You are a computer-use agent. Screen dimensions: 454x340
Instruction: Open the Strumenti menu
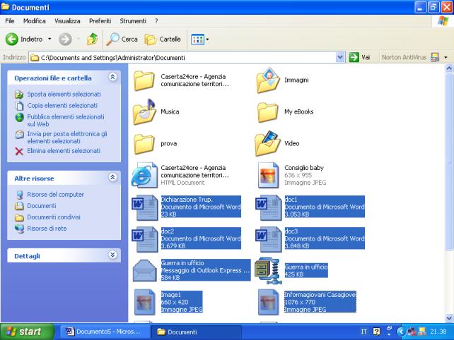tap(133, 21)
